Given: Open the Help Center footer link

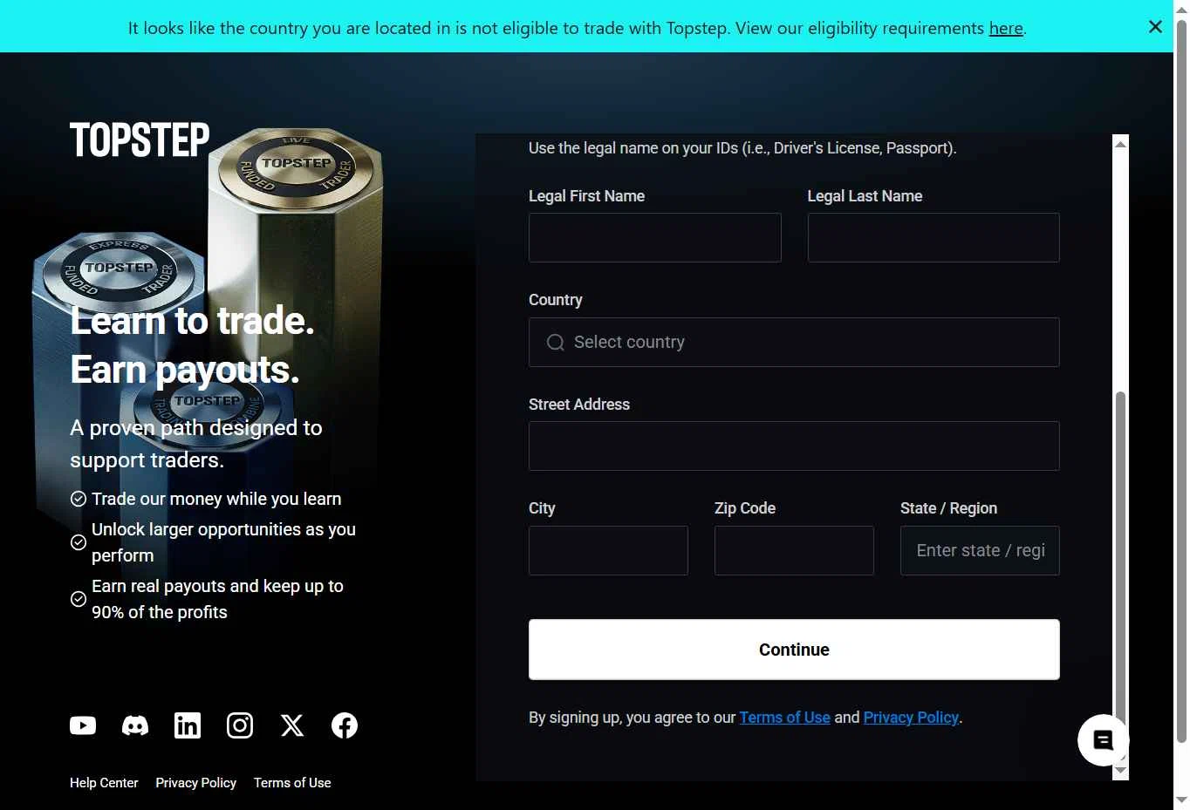Looking at the screenshot, I should coord(104,783).
